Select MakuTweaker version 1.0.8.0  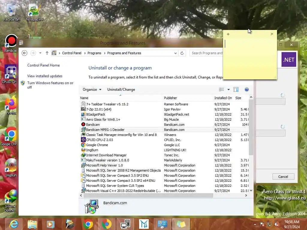point(165,160)
